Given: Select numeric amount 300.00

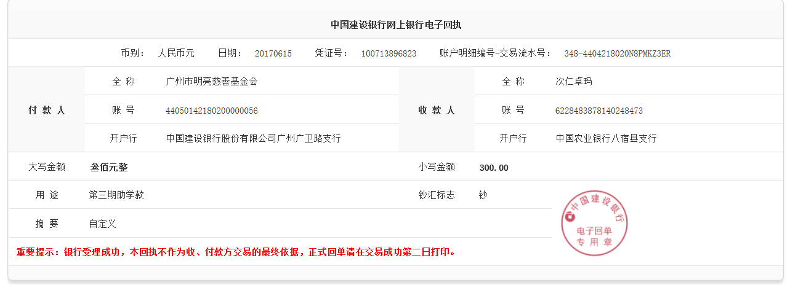Looking at the screenshot, I should pos(494,168).
